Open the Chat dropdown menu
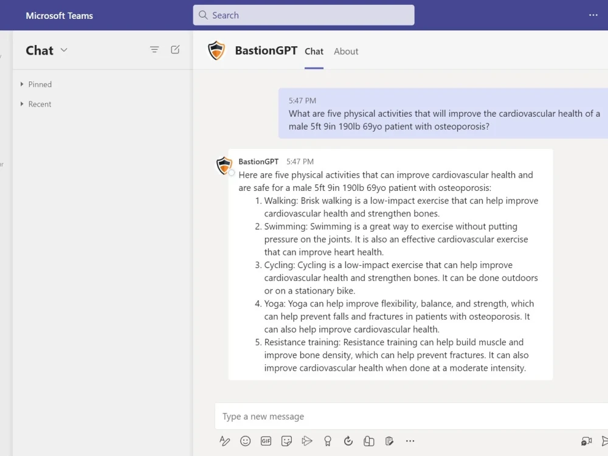 coord(63,51)
